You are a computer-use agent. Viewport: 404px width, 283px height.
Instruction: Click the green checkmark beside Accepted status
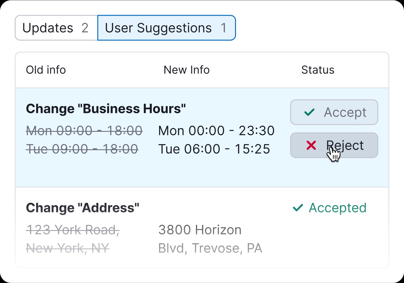[x=298, y=208]
